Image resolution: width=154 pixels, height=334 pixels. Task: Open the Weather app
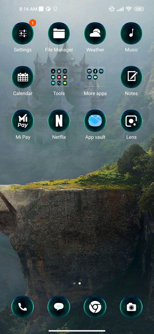tap(95, 33)
